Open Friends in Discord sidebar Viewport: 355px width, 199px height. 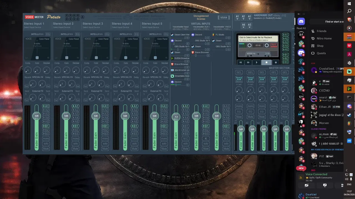coord(322,31)
